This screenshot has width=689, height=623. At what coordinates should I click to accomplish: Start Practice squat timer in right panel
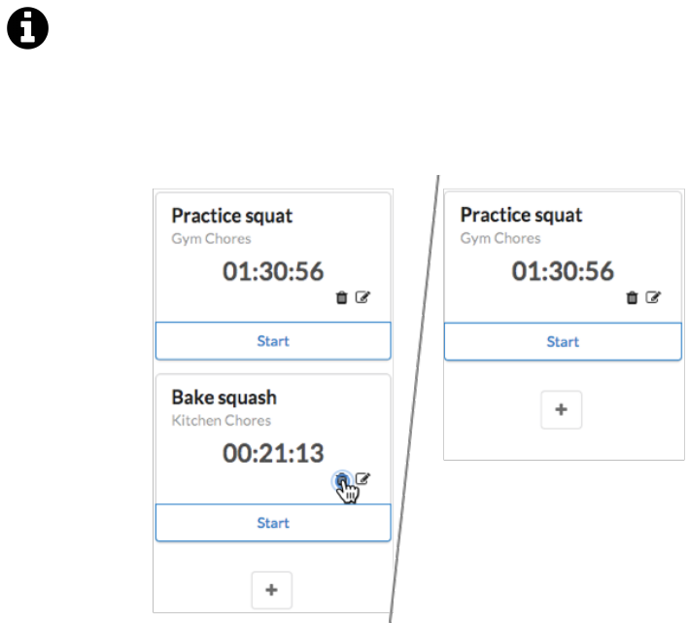tap(562, 341)
